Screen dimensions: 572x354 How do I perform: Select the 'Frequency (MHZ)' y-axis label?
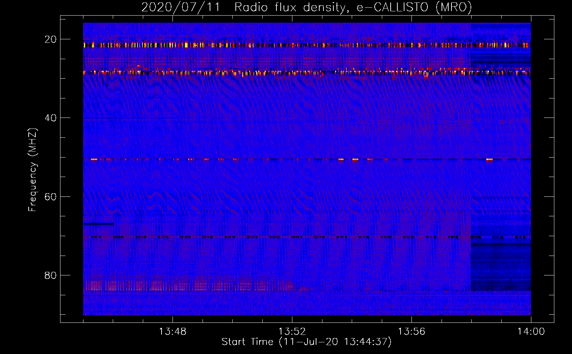[33, 170]
